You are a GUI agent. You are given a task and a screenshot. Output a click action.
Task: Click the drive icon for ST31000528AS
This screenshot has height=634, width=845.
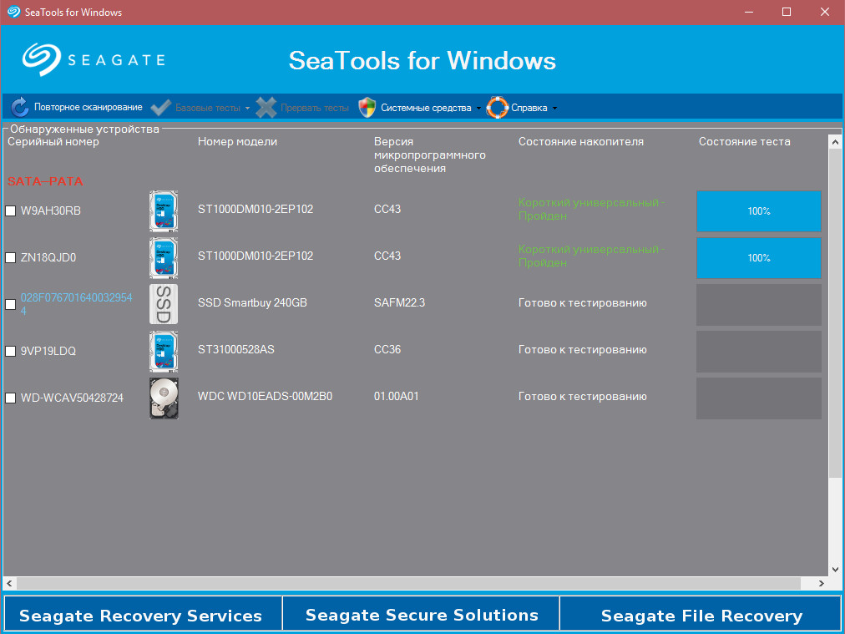pos(164,352)
